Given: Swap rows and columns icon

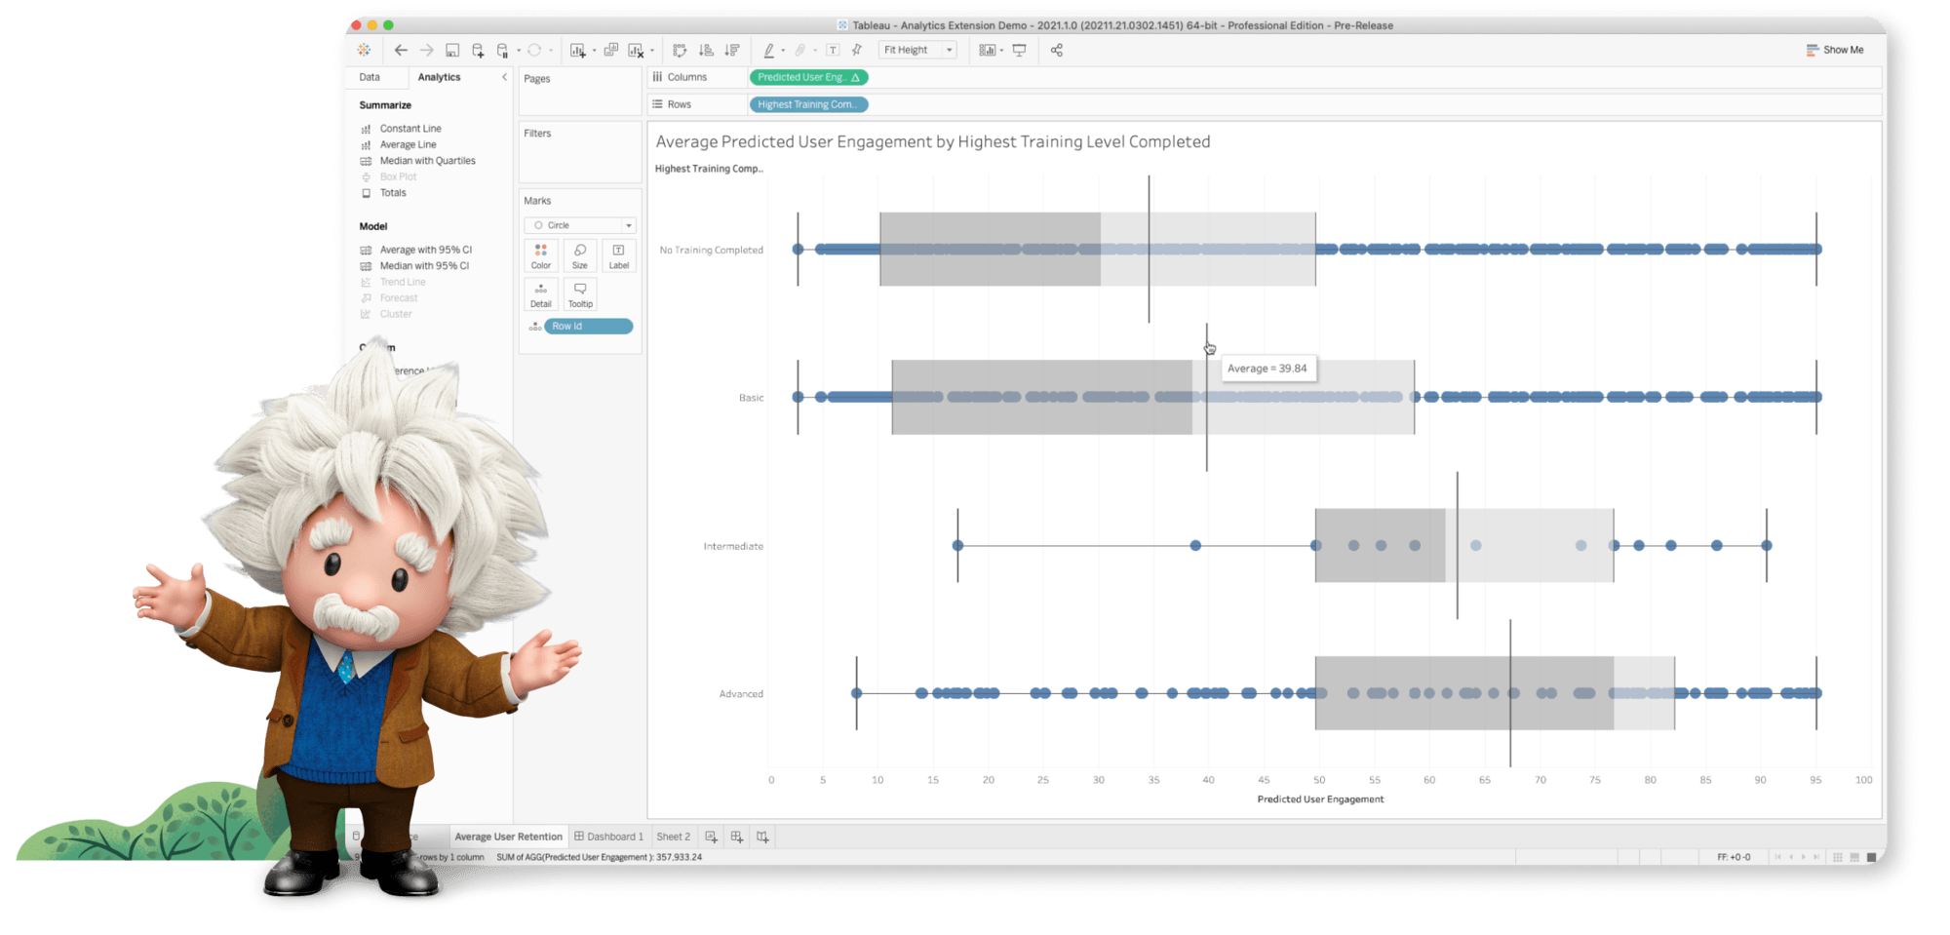Looking at the screenshot, I should (x=680, y=50).
